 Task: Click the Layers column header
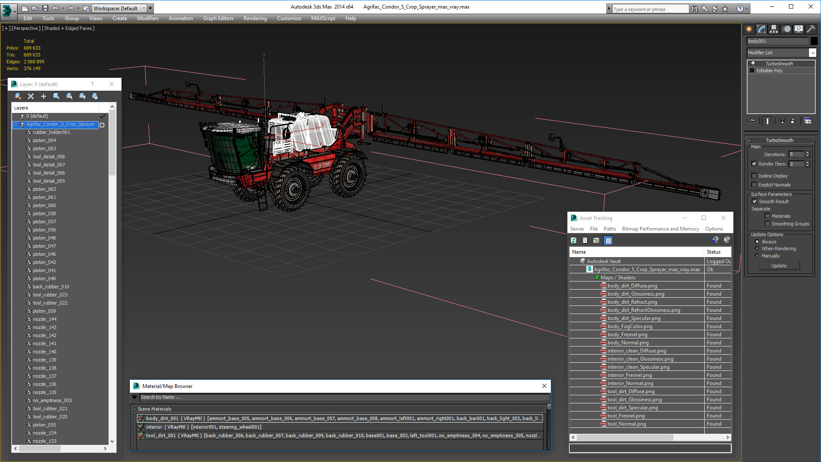[56, 108]
